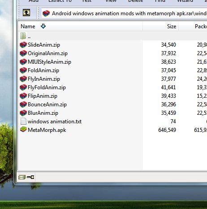Click the archive path address field
207x209 pixels.
(x=124, y=13)
